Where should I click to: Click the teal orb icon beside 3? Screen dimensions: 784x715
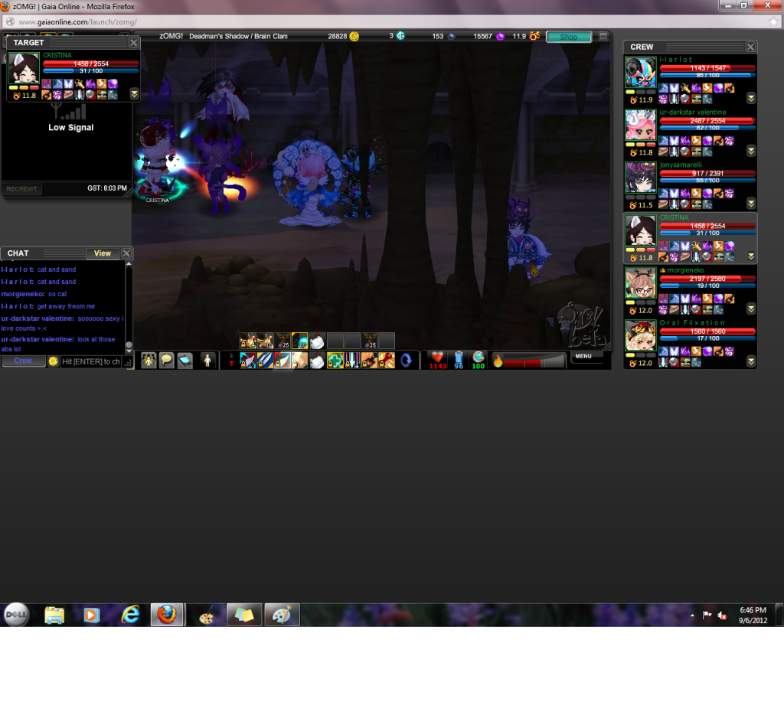(x=400, y=35)
